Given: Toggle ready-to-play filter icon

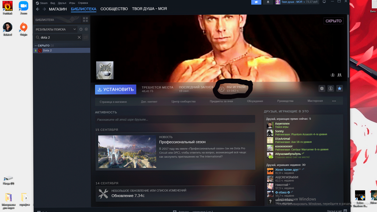Looking at the screenshot, I should (x=86, y=29).
